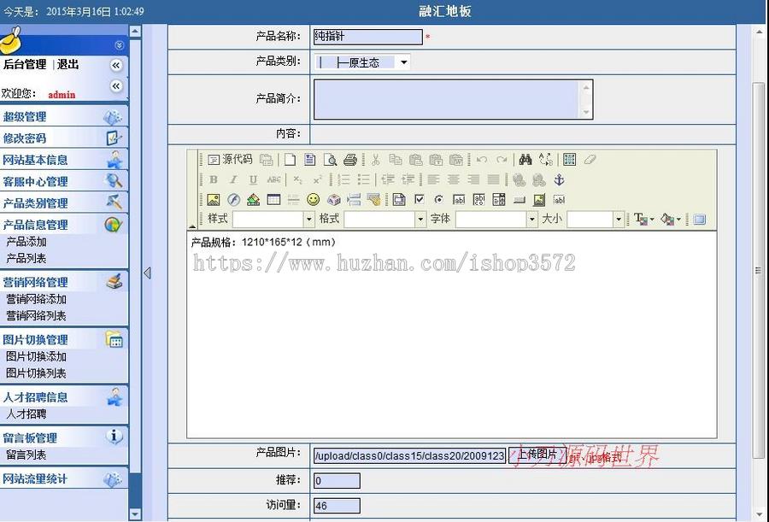Click the preview magnifier page icon
Screen dimensions: 769x522
[330, 160]
